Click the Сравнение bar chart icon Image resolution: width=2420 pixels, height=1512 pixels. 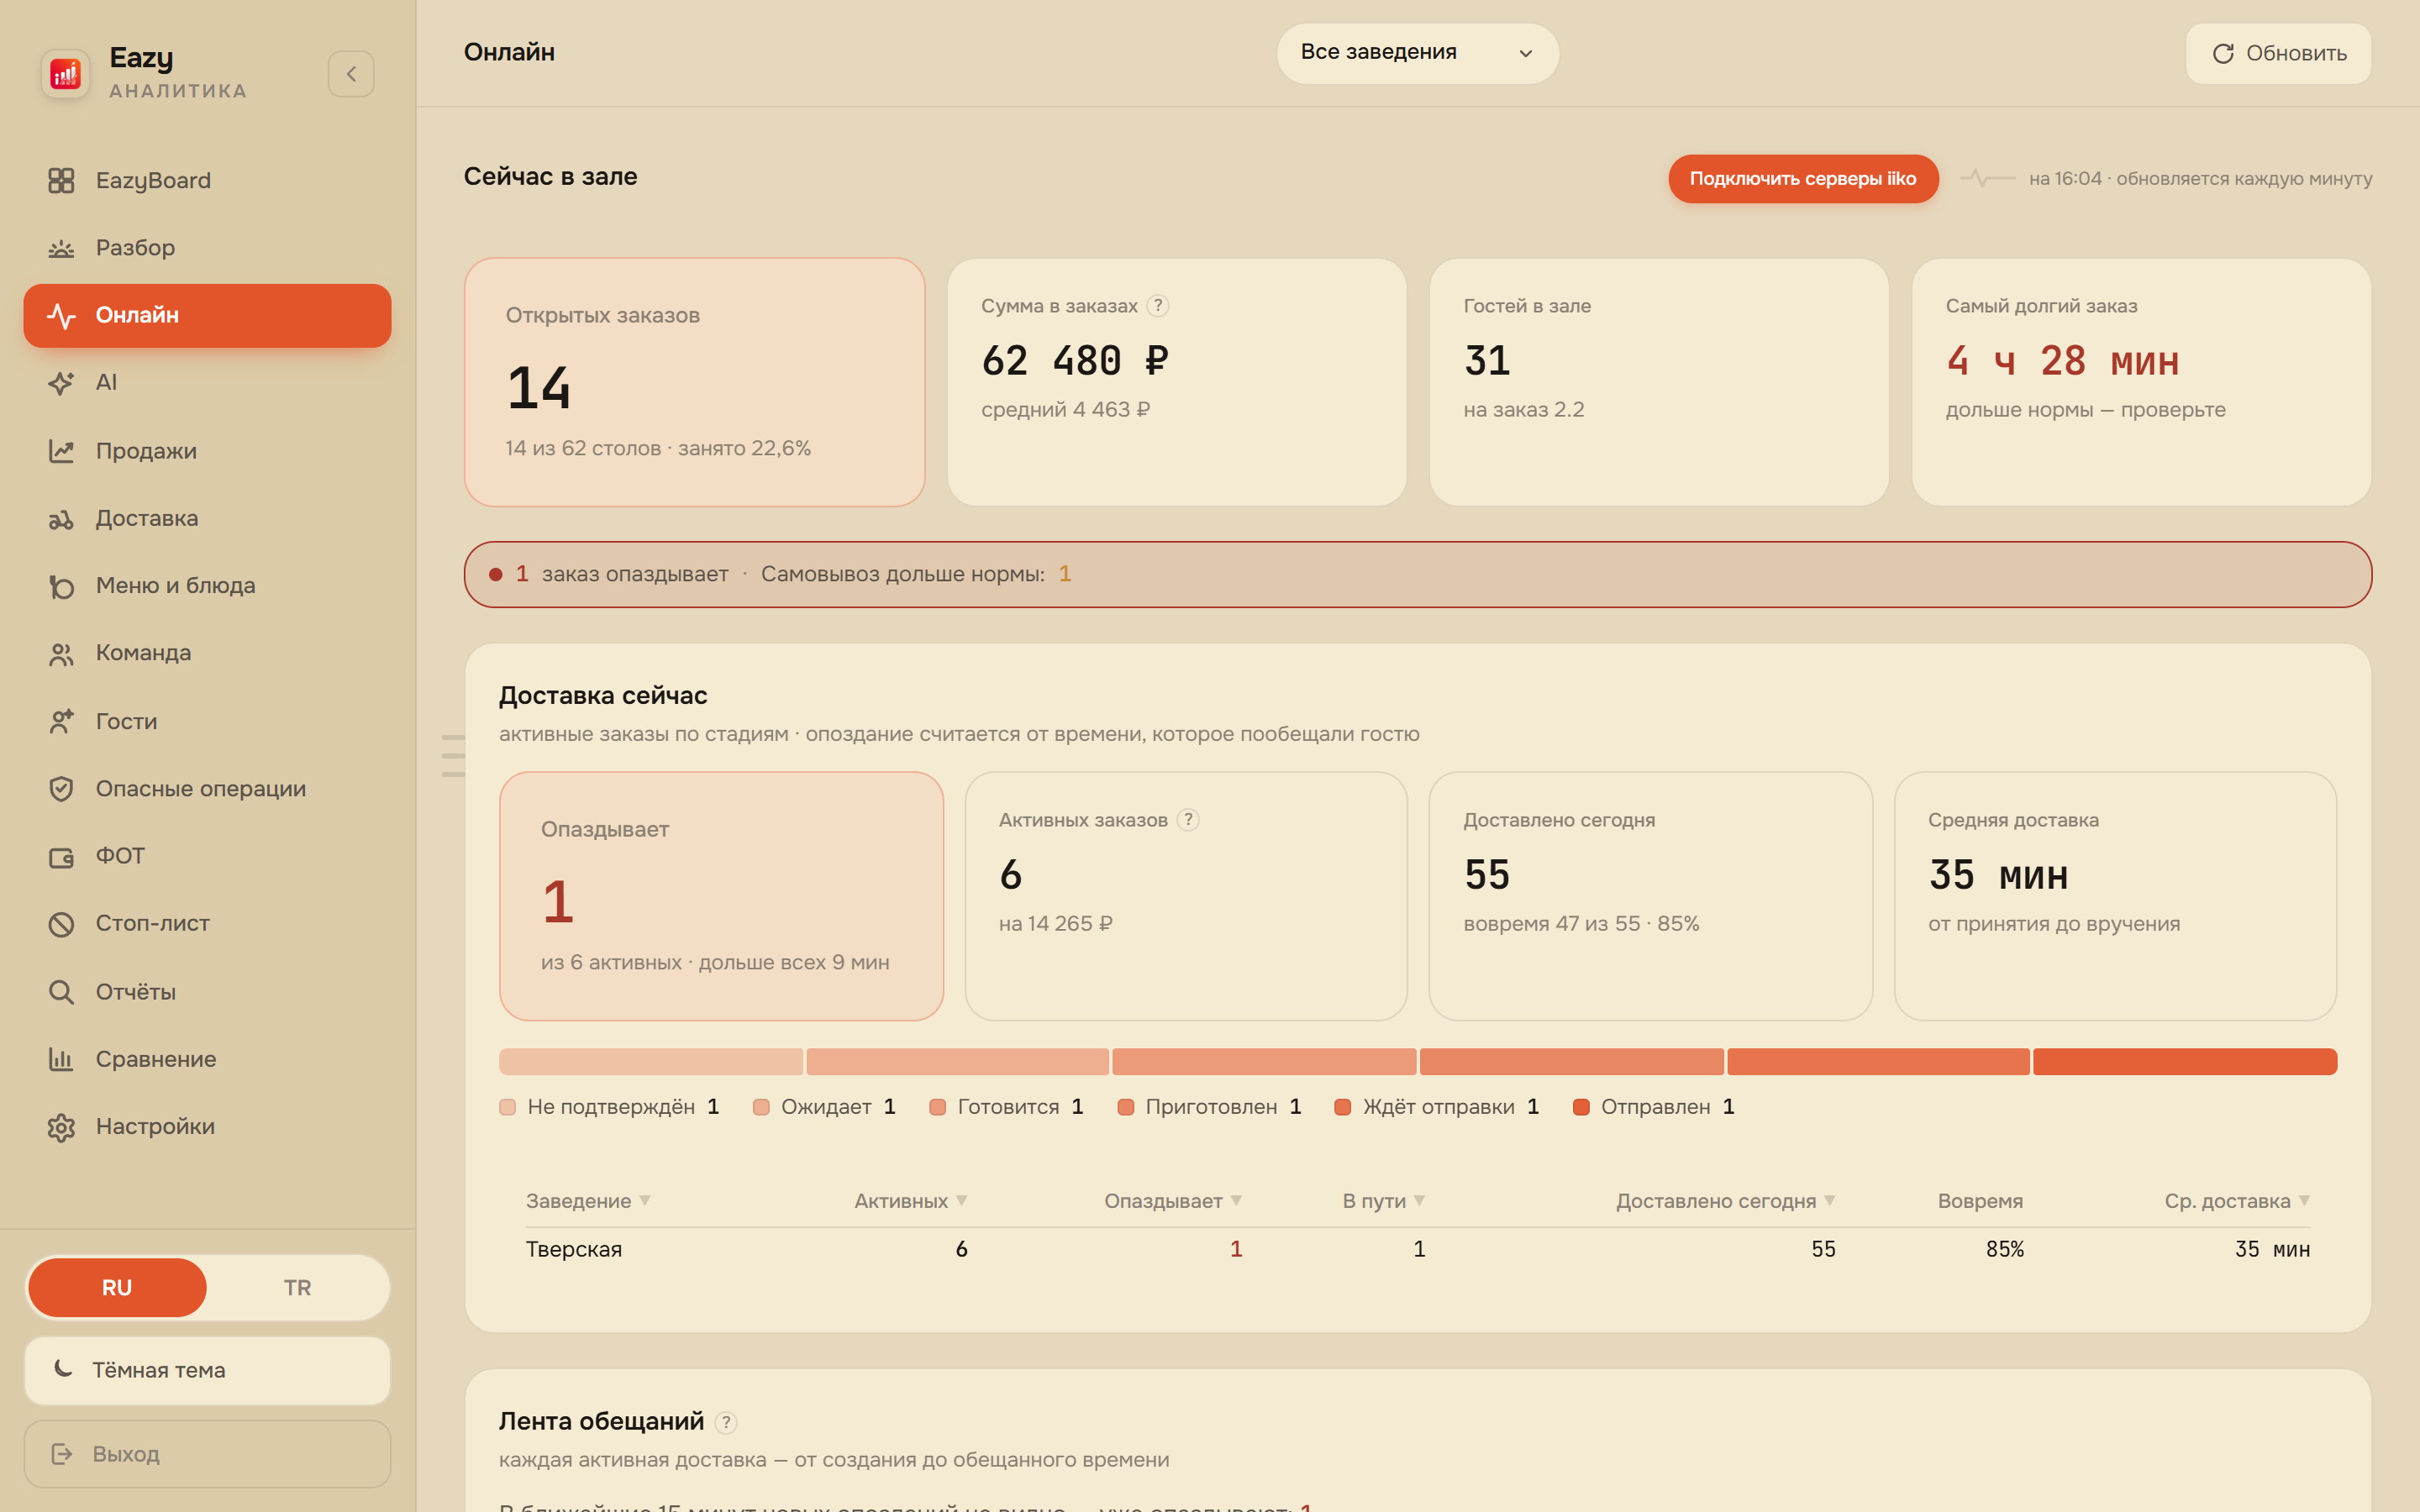point(61,1059)
